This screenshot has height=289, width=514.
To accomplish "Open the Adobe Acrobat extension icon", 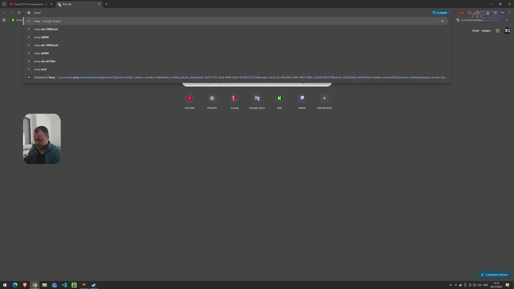I will (x=463, y=12).
